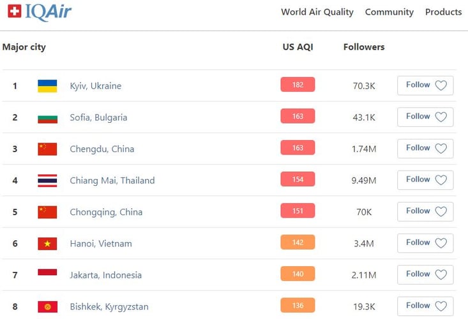The image size is (468, 319).
Task: Click the Bulgaria flag icon
Action: pos(47,119)
